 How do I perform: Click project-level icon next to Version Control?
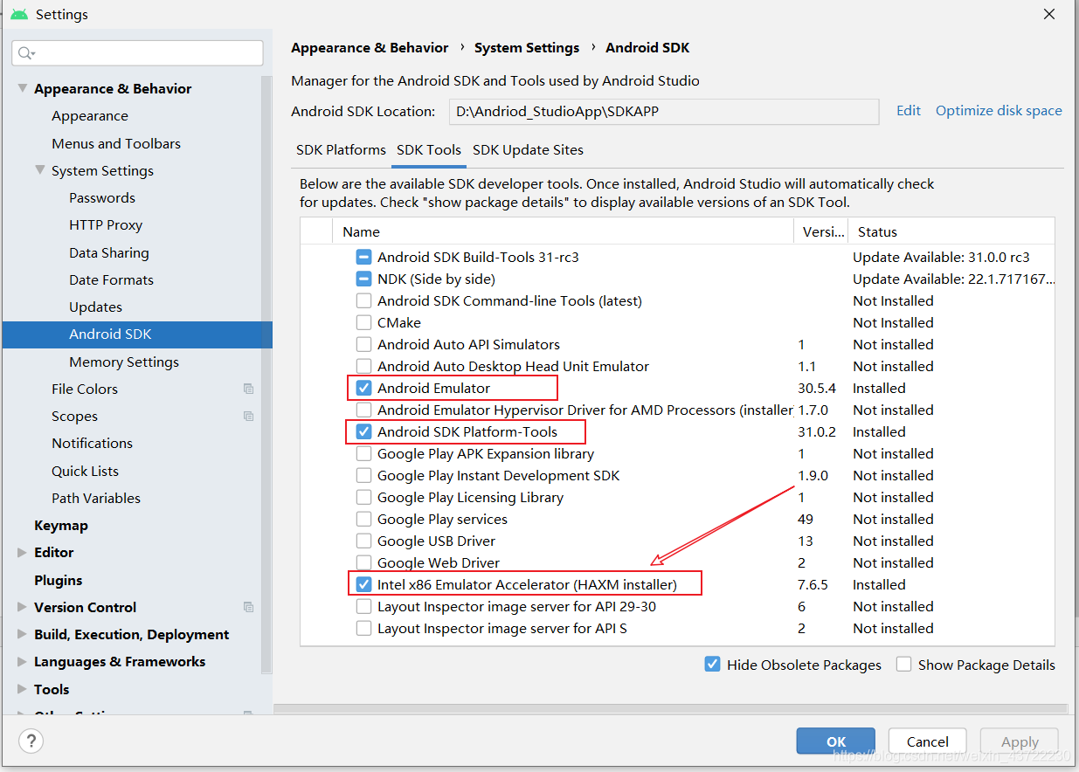pyautogui.click(x=248, y=607)
